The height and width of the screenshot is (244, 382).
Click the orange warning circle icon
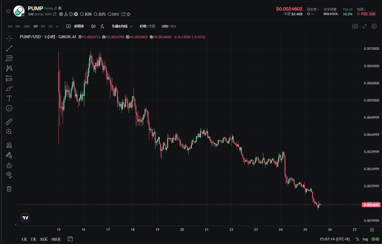pos(71,14)
